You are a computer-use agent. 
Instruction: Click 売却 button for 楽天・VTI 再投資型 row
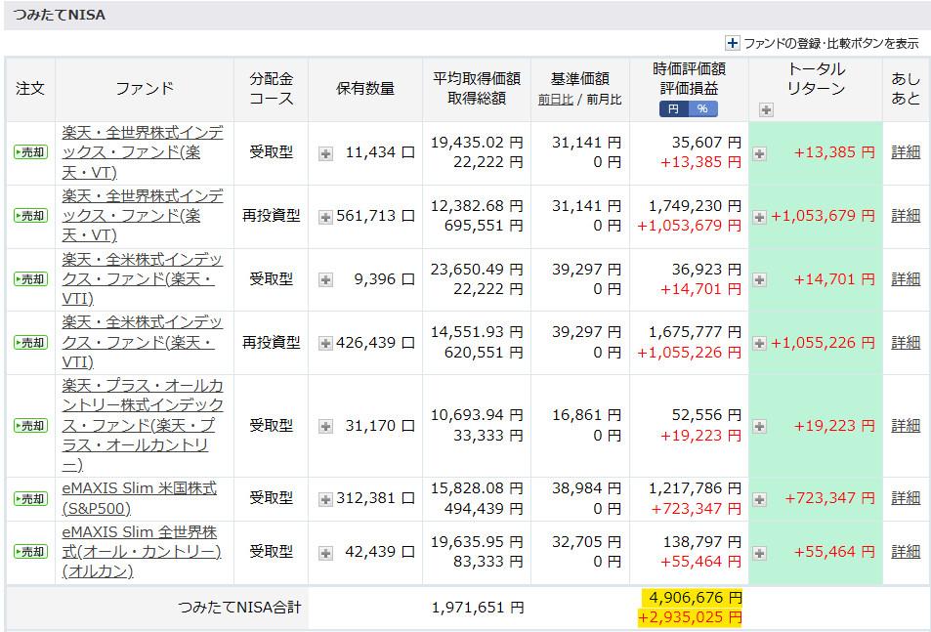click(x=30, y=343)
